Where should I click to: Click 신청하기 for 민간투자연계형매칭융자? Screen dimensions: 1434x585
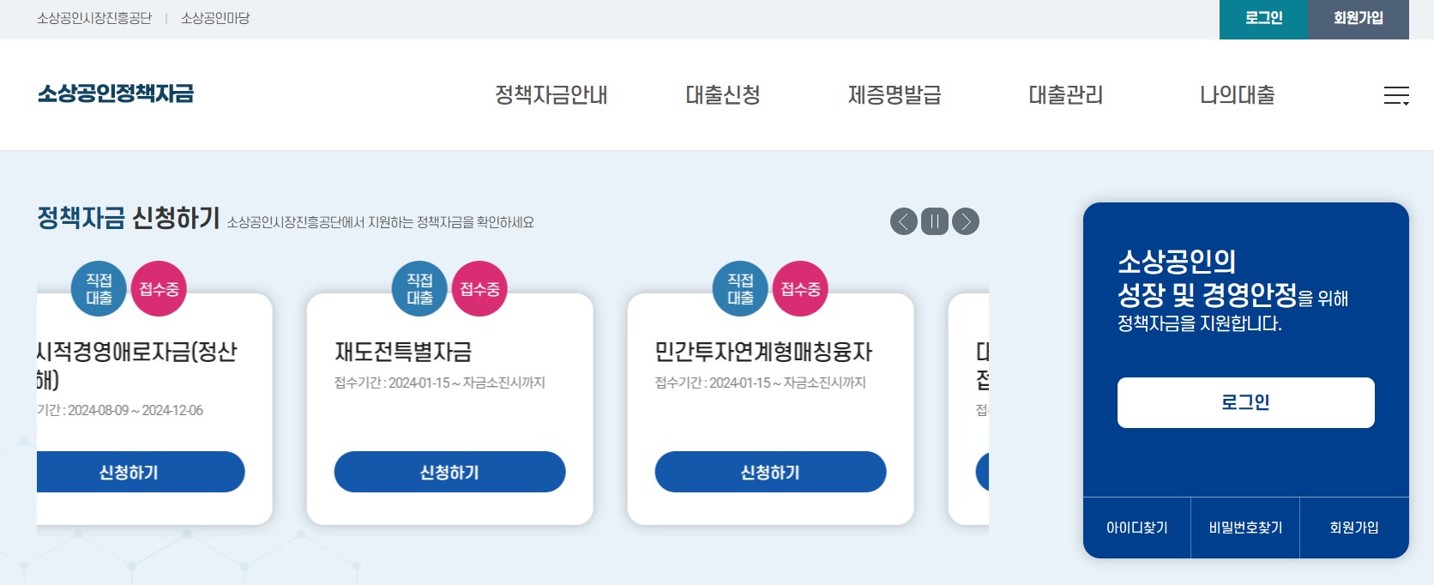[x=770, y=472]
